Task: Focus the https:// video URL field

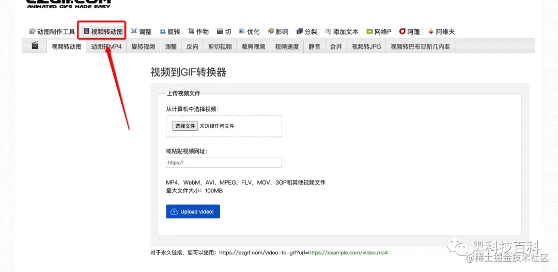Action: coord(224,163)
